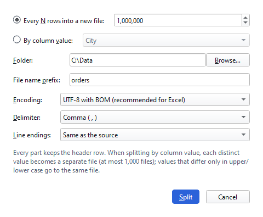Click the 'Folder:' label

[x=23, y=60]
